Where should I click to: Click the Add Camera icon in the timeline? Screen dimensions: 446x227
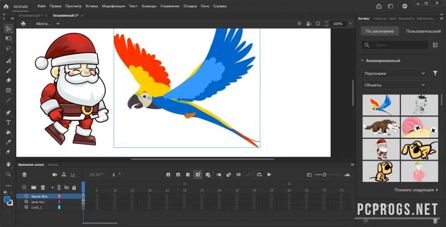pyautogui.click(x=55, y=175)
